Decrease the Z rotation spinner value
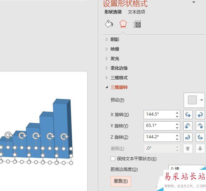This screenshot has width=206, height=191. tap(177, 139)
